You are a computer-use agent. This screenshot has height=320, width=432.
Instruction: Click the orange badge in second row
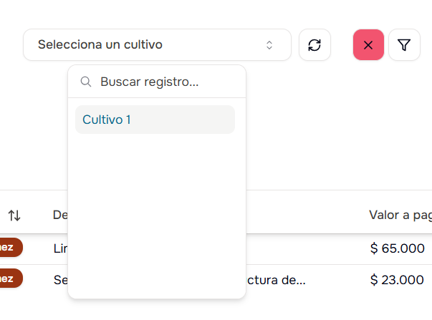point(10,278)
